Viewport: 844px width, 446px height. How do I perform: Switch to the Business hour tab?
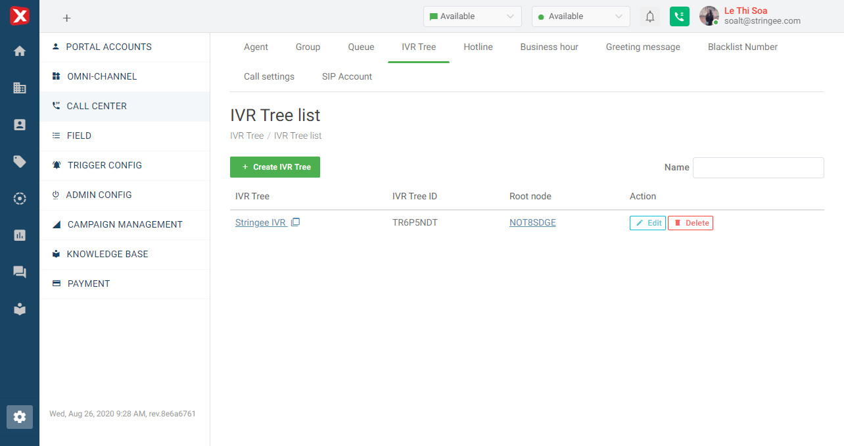tap(549, 47)
